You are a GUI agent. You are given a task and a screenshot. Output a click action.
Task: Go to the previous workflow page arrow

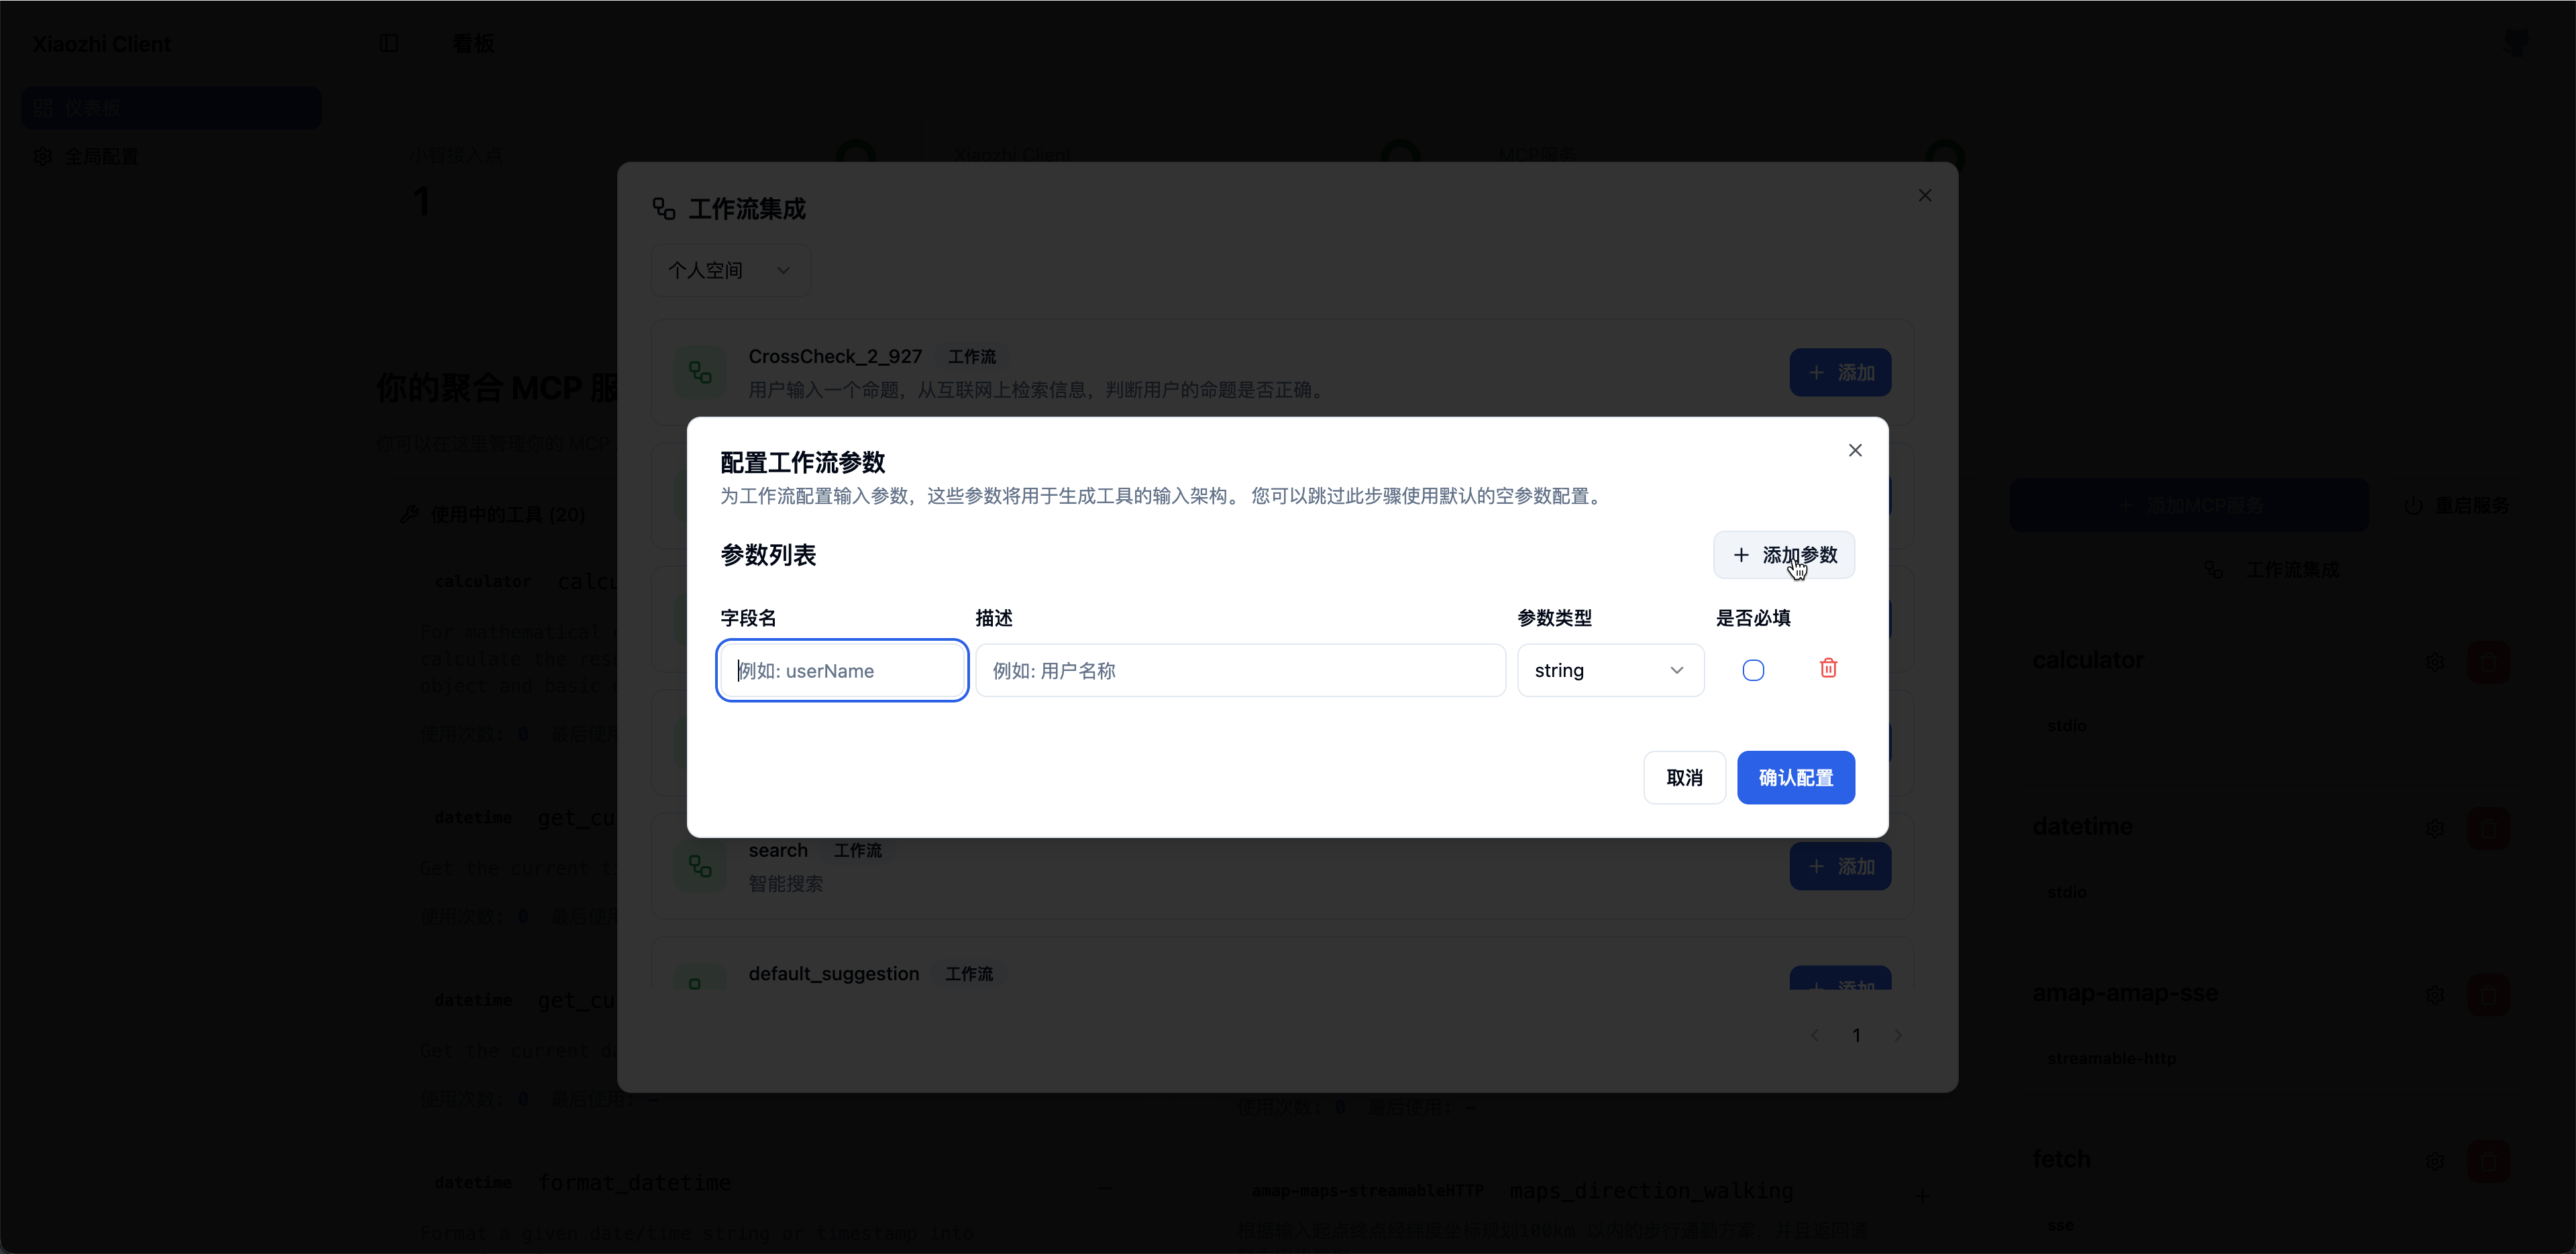(x=1815, y=1035)
